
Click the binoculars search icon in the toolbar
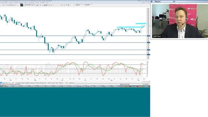[37, 5]
